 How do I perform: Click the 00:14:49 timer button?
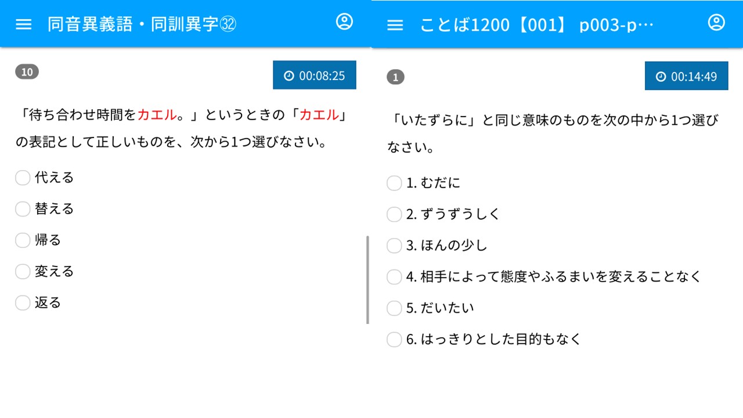[686, 77]
